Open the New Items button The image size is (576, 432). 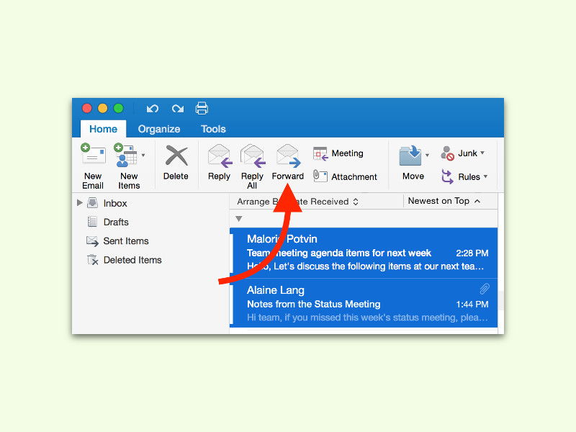129,166
